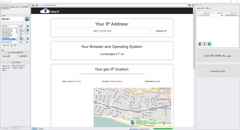Click the red original IP 5.236.77.245
The image size is (240, 130).
[17, 68]
